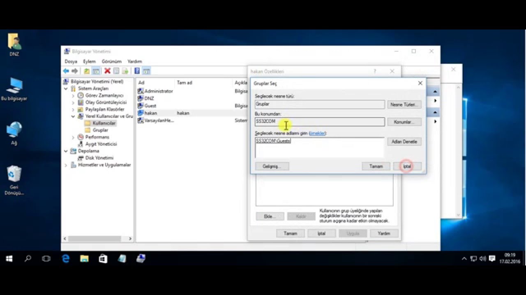Click the blue Back arrow in toolbar
This screenshot has width=526, height=295.
click(x=66, y=71)
